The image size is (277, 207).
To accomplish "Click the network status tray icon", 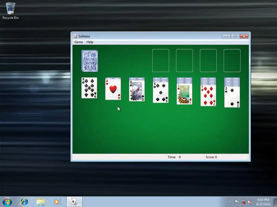I will 243,202.
